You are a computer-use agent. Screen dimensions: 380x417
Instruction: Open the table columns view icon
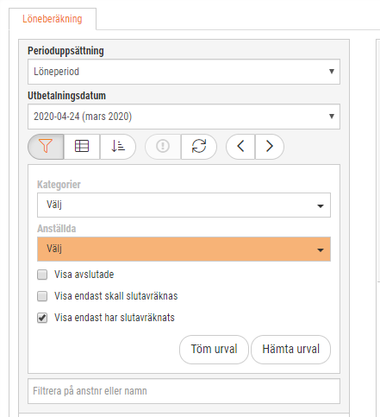pos(82,147)
